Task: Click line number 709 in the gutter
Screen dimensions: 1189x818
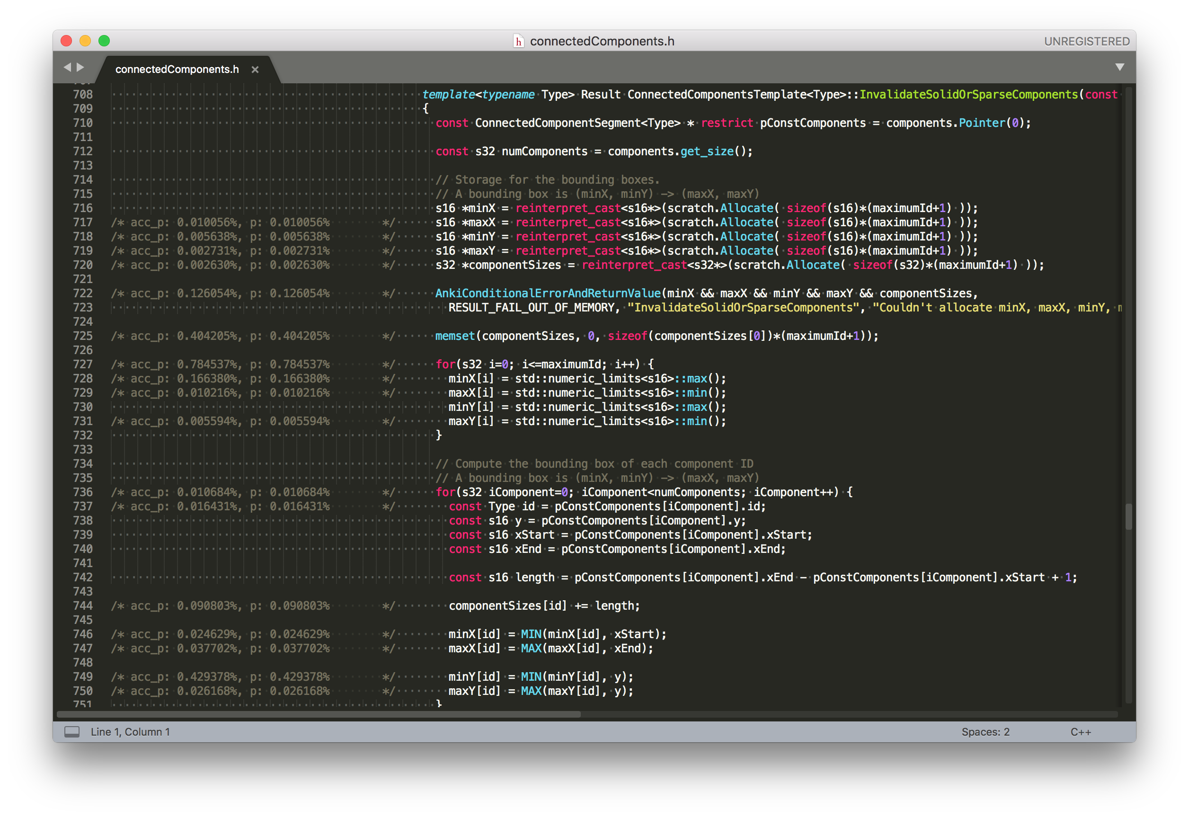Action: [x=82, y=109]
